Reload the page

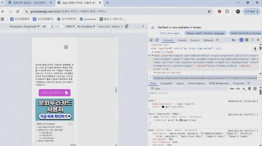coord(18,11)
